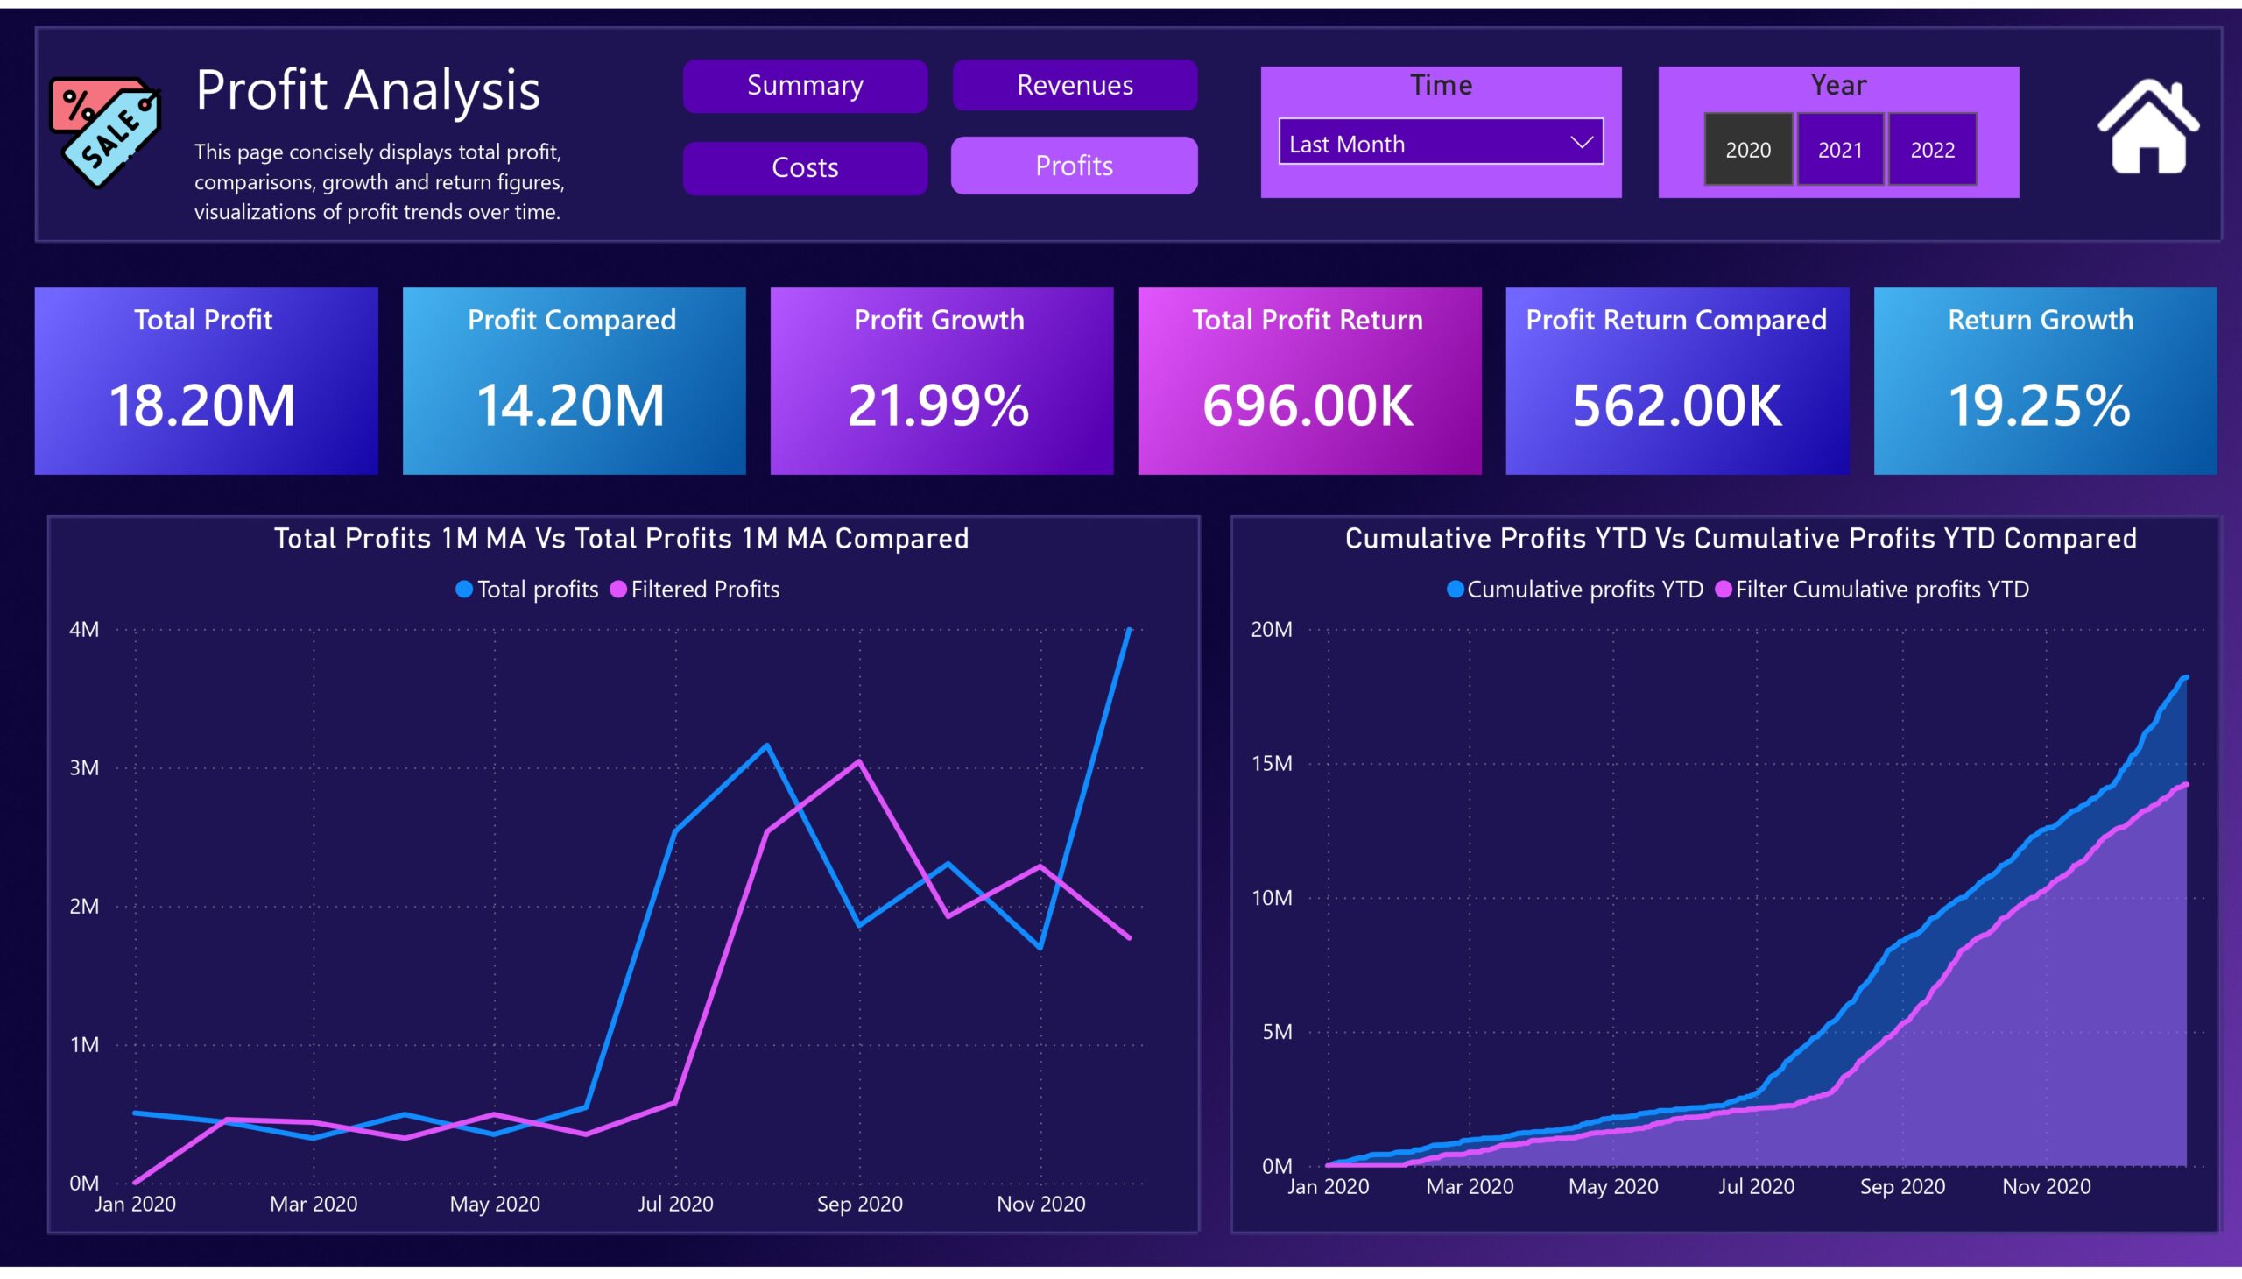This screenshot has width=2242, height=1279.
Task: Click the Last Month dropdown field
Action: point(1440,142)
